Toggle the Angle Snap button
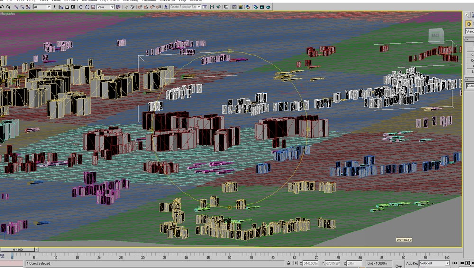Image resolution: width=474 pixels, height=268 pixels. (x=146, y=7)
